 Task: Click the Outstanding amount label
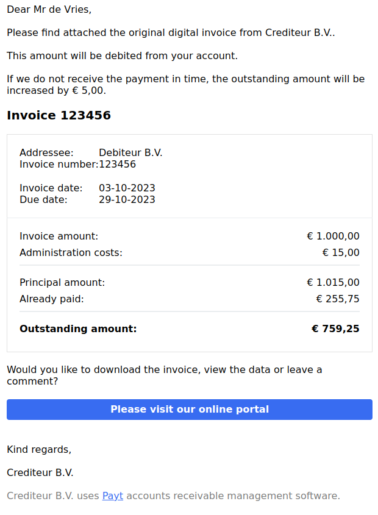[78, 329]
